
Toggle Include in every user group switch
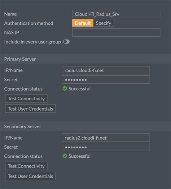tap(66, 42)
